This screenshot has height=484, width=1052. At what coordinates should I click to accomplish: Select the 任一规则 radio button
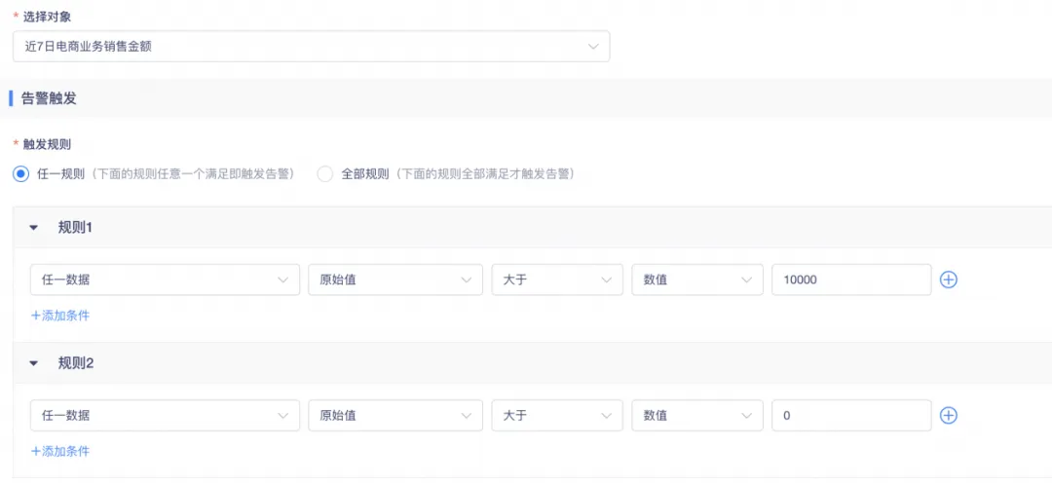[20, 174]
